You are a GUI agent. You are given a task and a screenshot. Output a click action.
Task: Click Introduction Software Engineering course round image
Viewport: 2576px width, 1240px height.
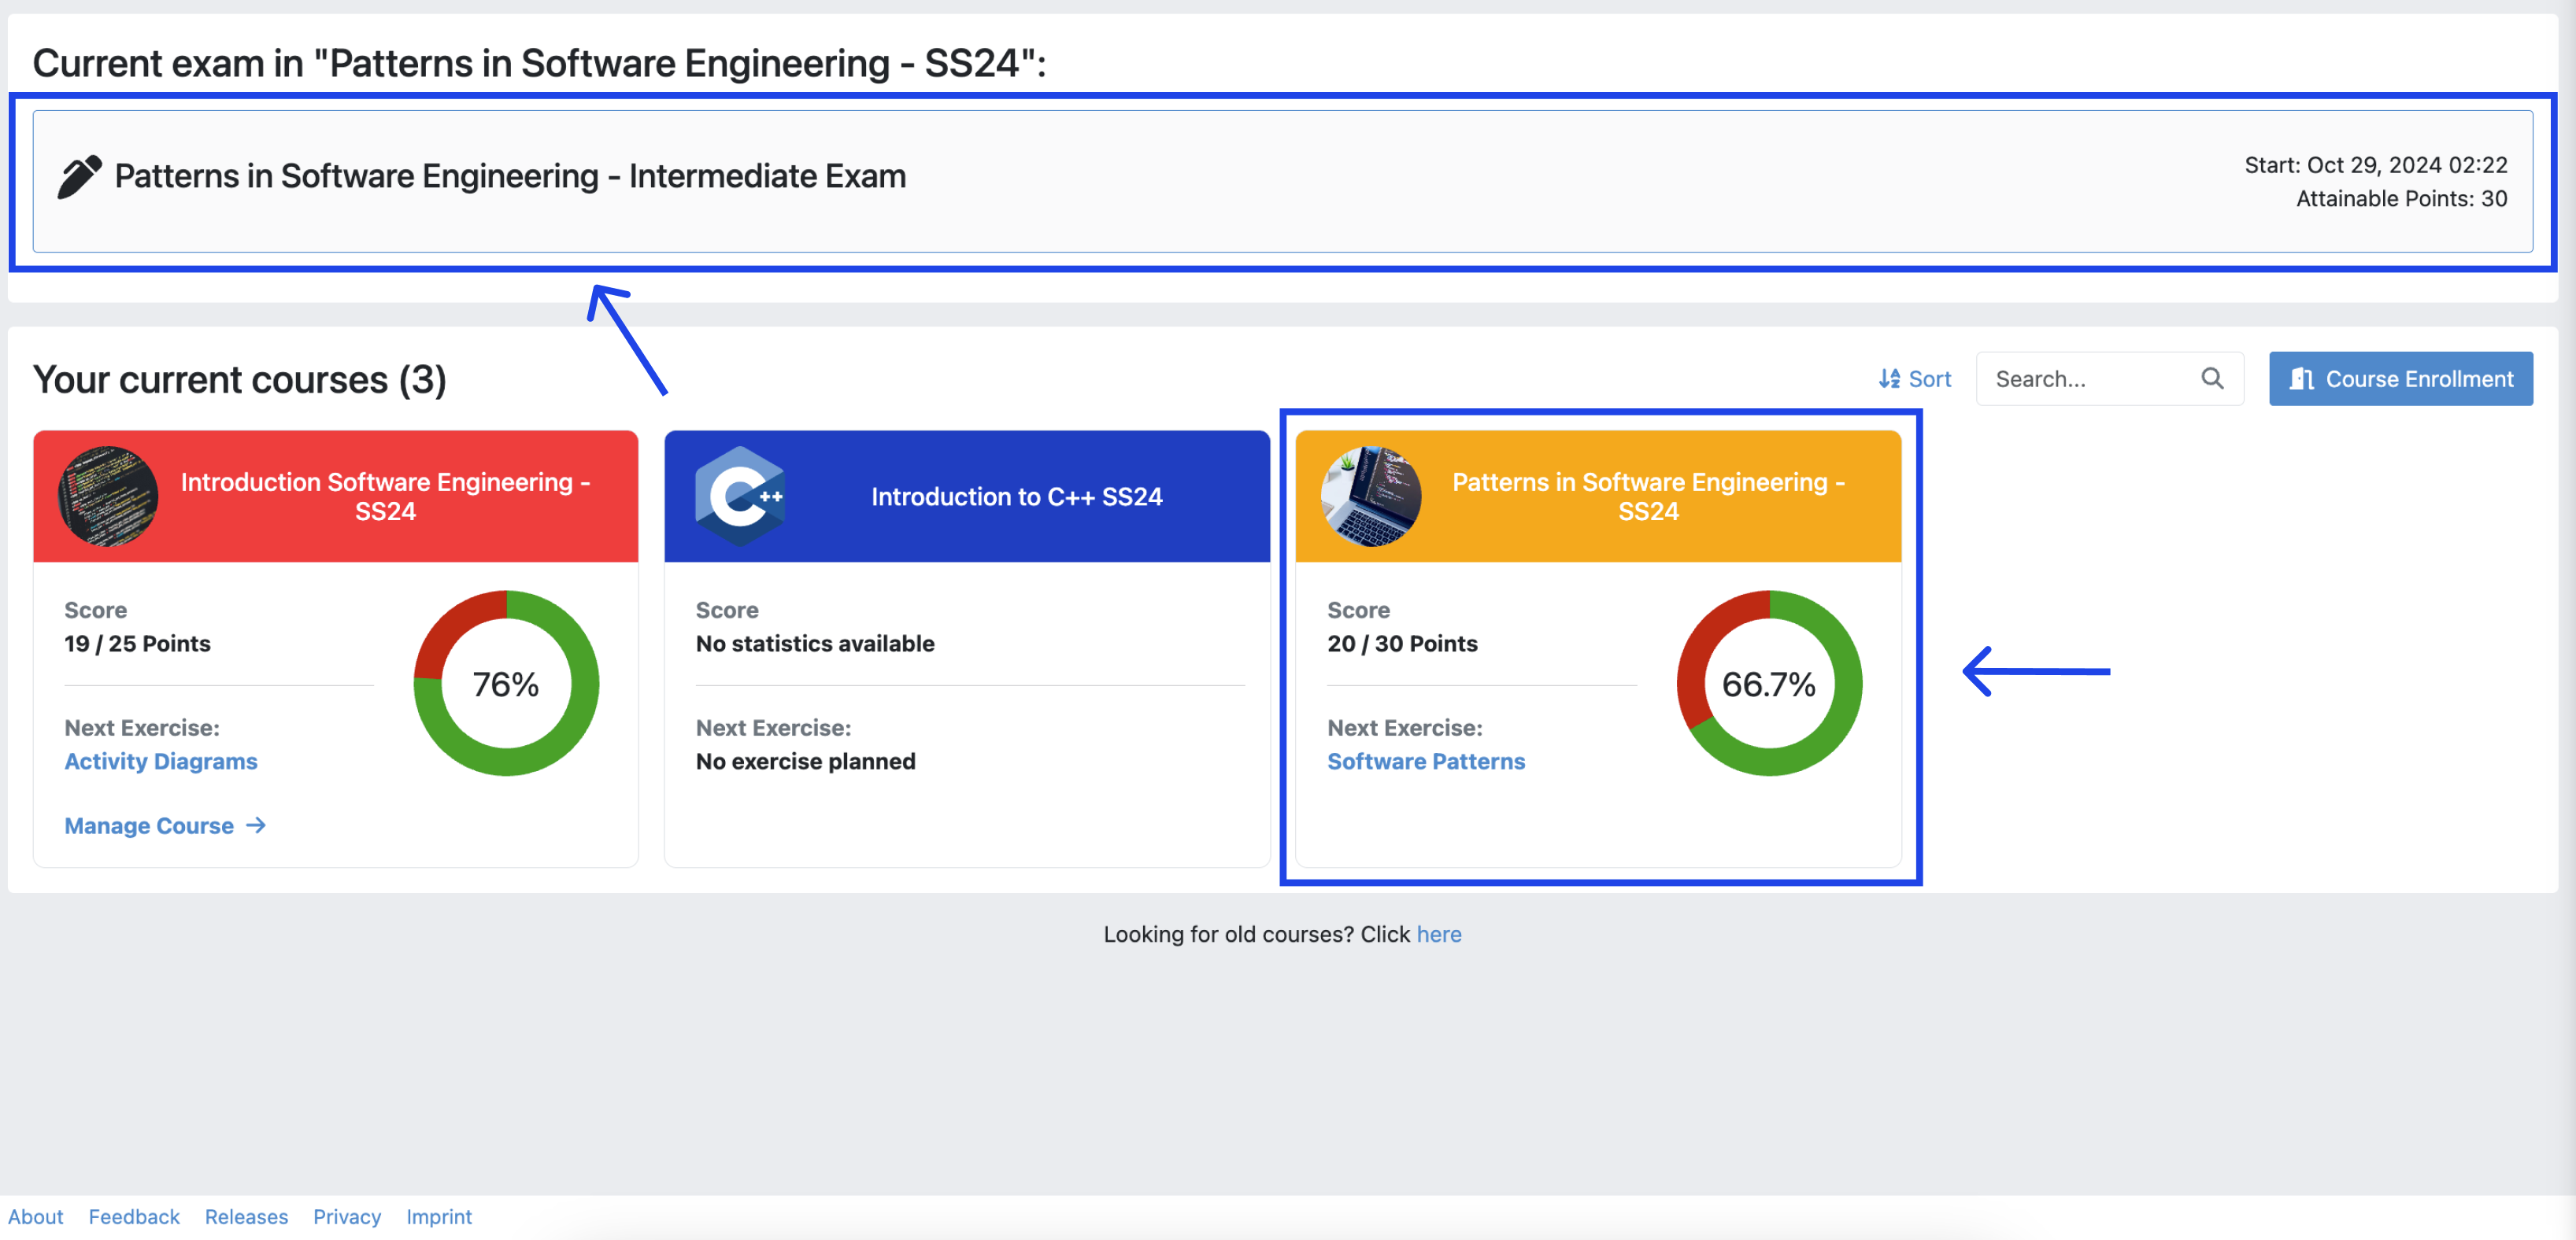click(108, 496)
